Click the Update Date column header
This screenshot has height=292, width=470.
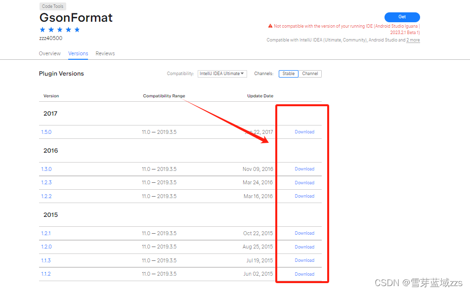coord(260,96)
